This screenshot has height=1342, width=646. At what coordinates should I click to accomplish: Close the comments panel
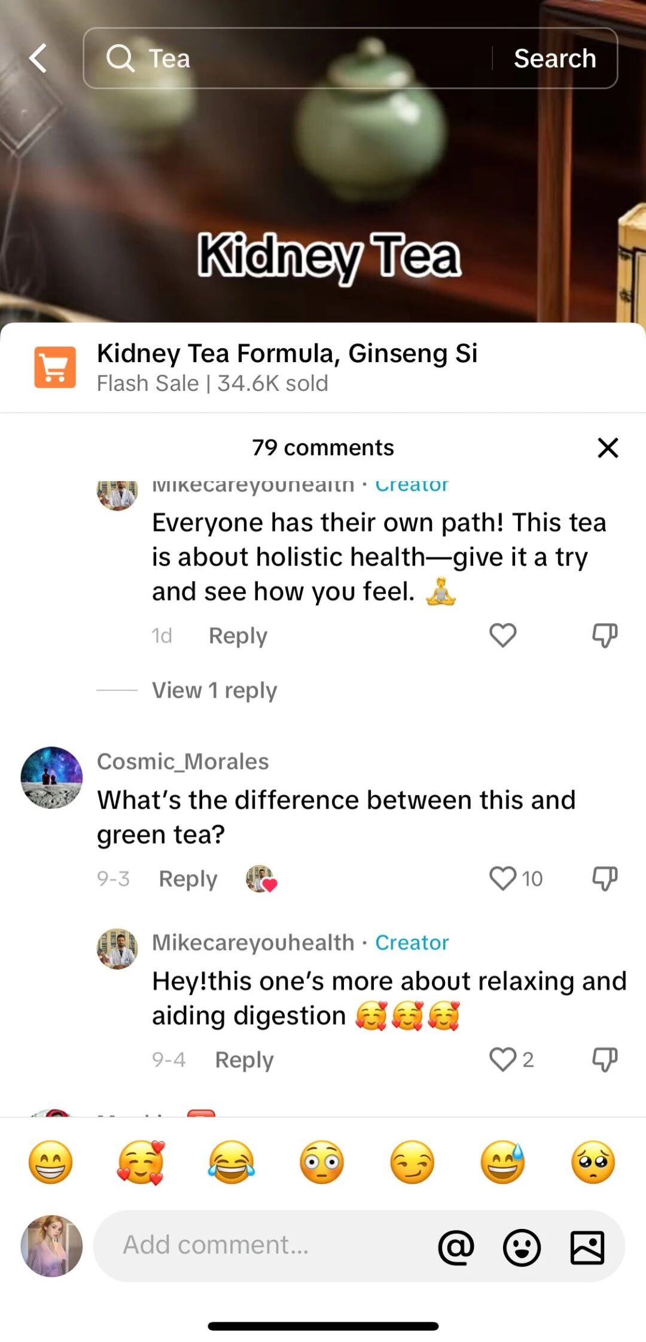click(x=608, y=448)
